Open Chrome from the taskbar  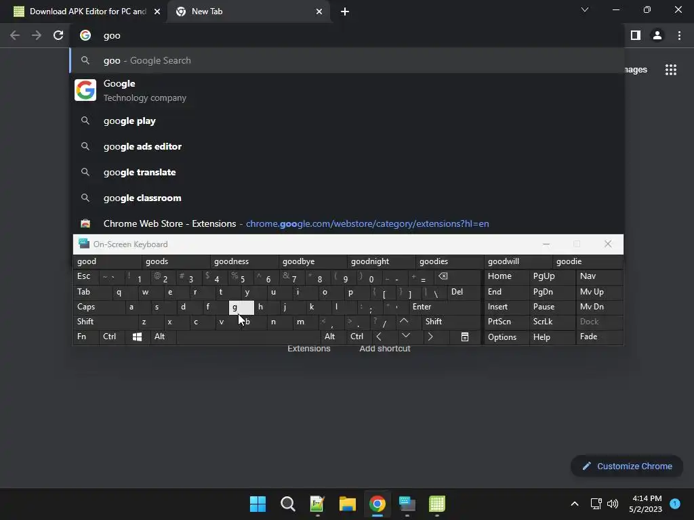(x=377, y=504)
